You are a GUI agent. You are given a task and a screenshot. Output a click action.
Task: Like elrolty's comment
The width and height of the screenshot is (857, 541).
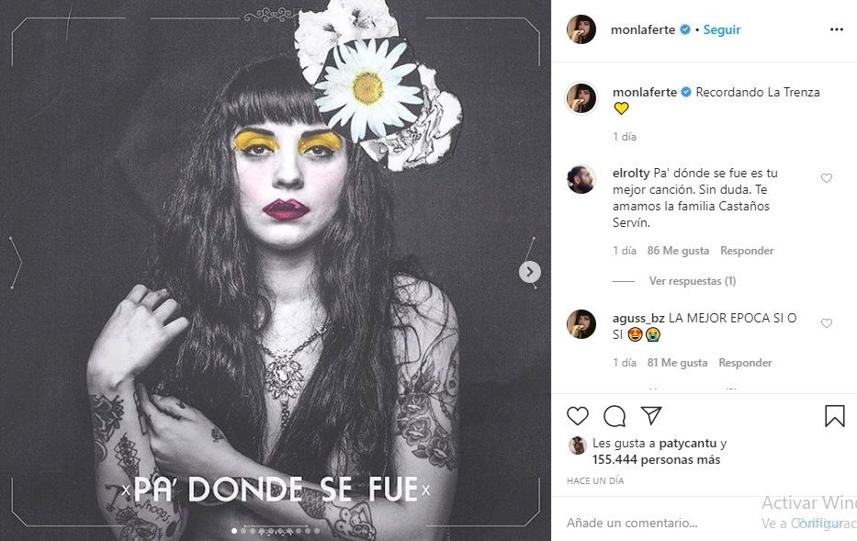pyautogui.click(x=826, y=178)
